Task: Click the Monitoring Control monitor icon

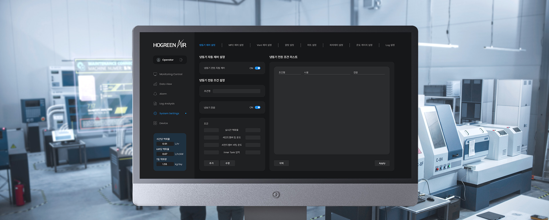Action: [x=155, y=74]
